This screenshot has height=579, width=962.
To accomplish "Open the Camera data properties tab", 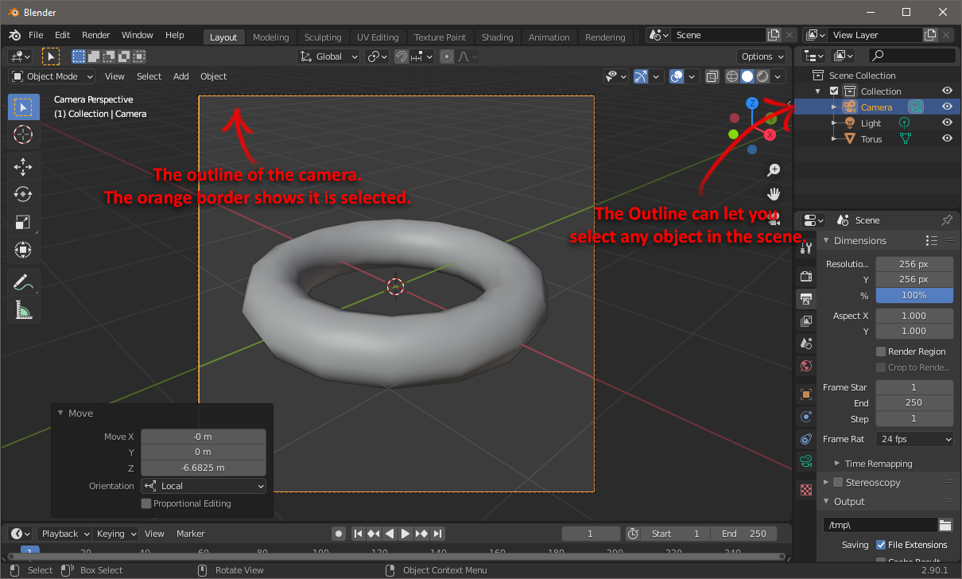I will coord(806,461).
